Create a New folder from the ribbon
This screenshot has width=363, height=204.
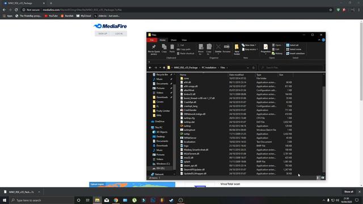tap(237, 50)
